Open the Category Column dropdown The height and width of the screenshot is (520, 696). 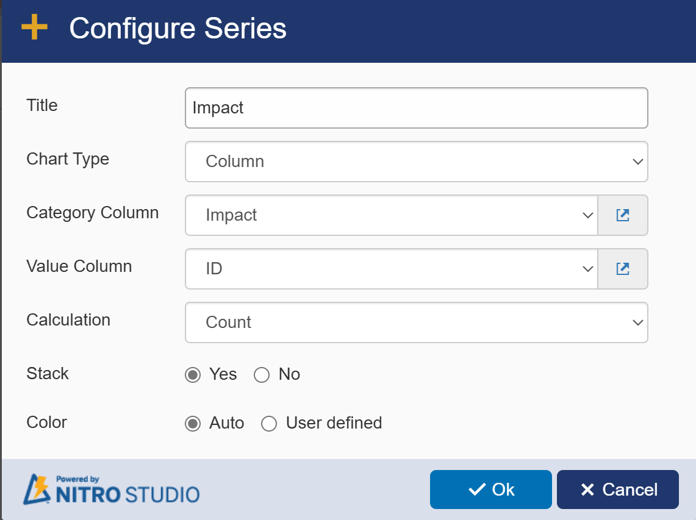[x=392, y=215]
